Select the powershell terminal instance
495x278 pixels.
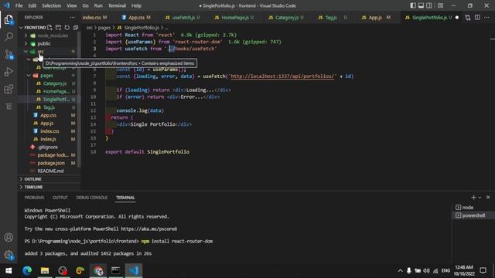(x=473, y=215)
